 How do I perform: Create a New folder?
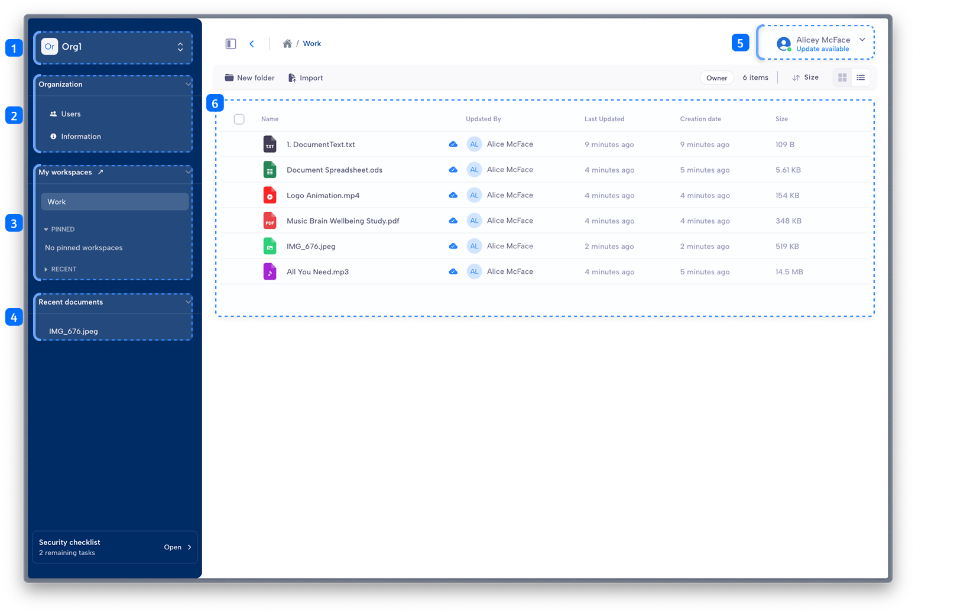point(249,78)
